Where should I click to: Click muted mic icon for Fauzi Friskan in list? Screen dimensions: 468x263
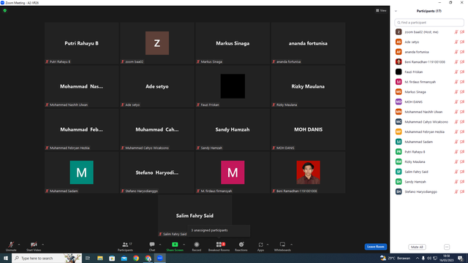point(456,72)
